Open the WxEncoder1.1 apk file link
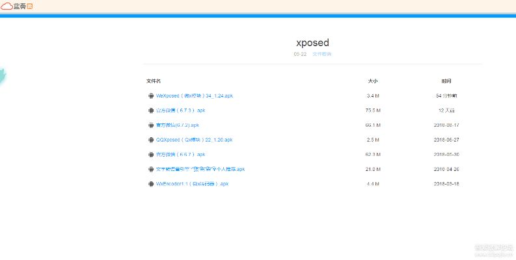 pyautogui.click(x=192, y=184)
